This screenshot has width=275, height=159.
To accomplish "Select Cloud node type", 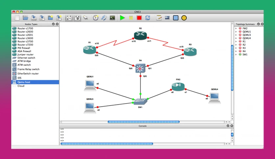I will (x=35, y=86).
